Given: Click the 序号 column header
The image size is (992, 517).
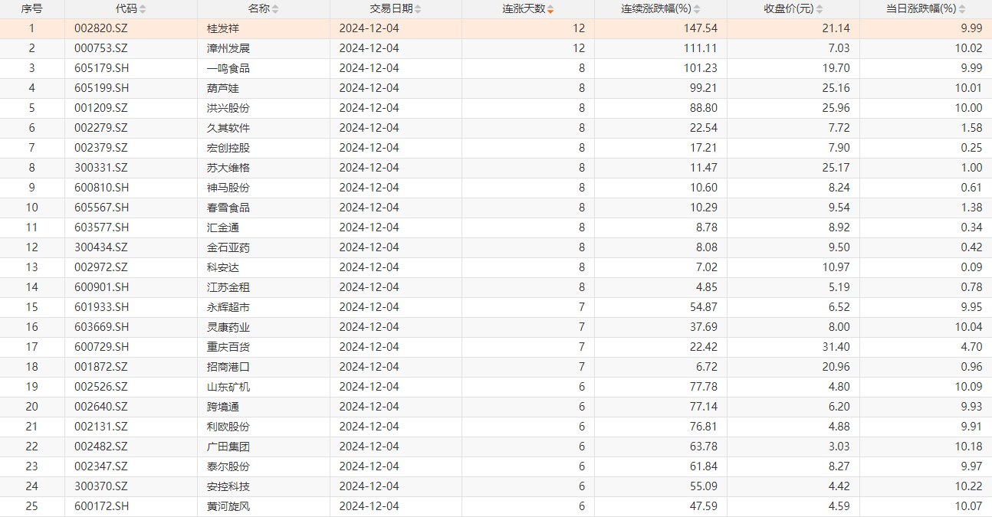Looking at the screenshot, I should (x=32, y=9).
